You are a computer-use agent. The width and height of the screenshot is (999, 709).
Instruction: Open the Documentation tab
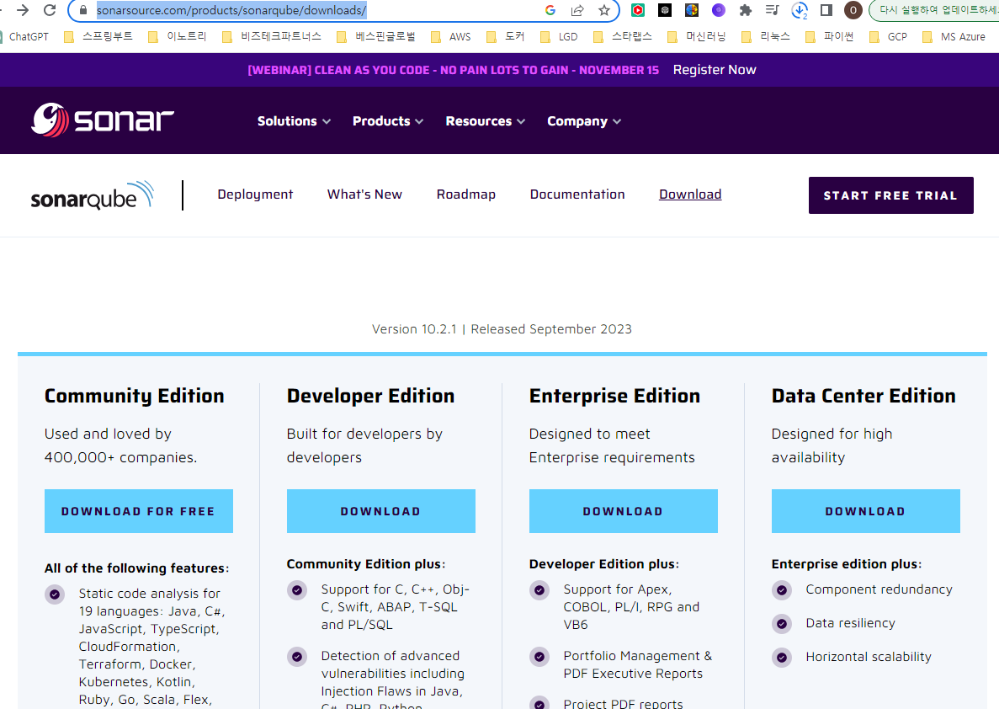(577, 195)
